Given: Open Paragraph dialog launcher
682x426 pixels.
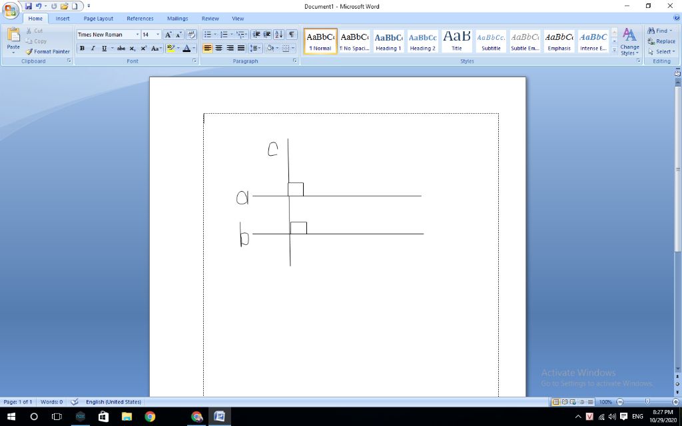Looking at the screenshot, I should click(x=294, y=61).
